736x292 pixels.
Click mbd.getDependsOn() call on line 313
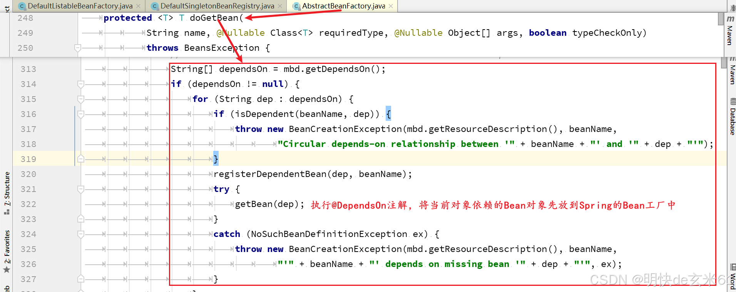332,69
